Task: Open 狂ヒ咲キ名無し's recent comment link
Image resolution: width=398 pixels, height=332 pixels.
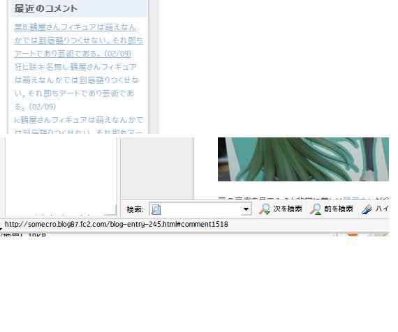Action: [77, 86]
